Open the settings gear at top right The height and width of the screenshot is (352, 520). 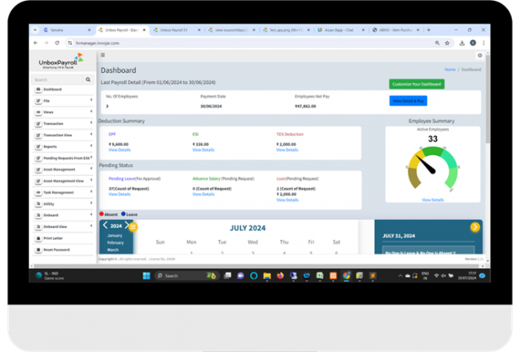point(480,55)
